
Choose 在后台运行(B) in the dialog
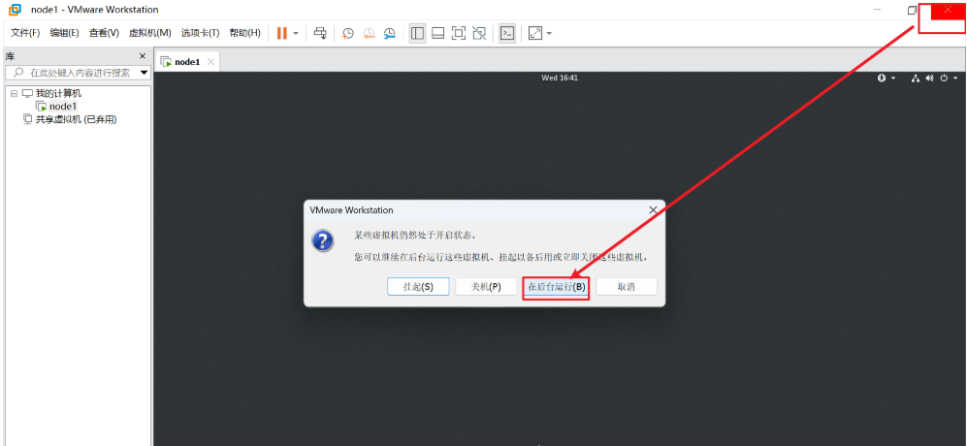tap(557, 287)
